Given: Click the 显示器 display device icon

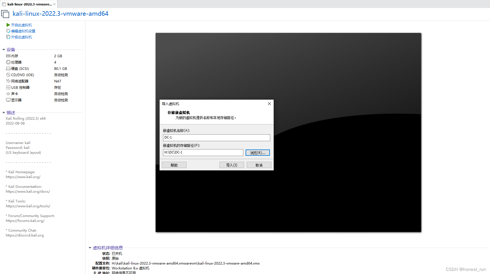Looking at the screenshot, I should point(8,100).
